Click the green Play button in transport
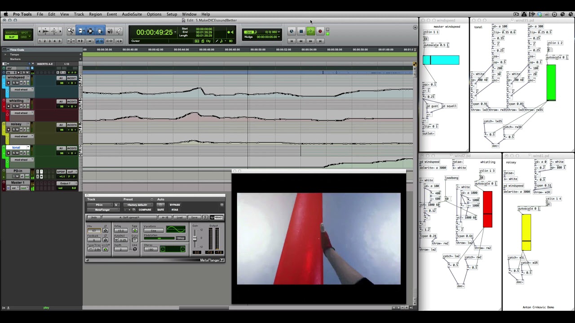Screen dimensions: 575x323 coord(310,31)
